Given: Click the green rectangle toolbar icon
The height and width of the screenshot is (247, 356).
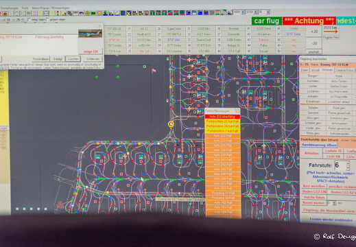Looking at the screenshot, I should 93,13.
